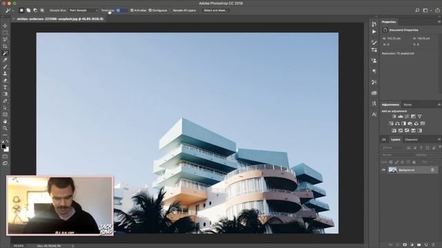Image resolution: width=442 pixels, height=248 pixels.
Task: Open the Edit Toolbar three-dots button
Action: pyautogui.click(x=5, y=135)
